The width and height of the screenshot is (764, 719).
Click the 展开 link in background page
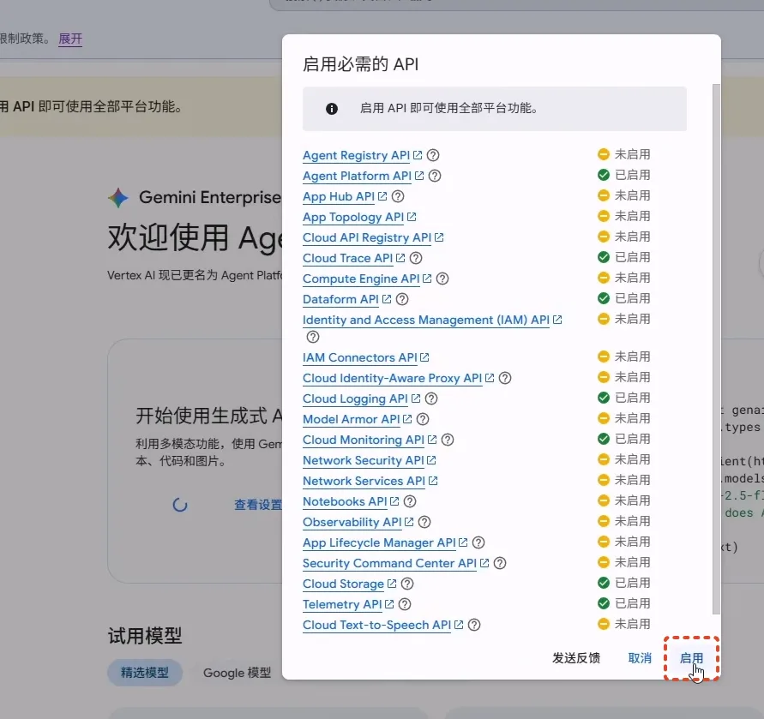70,39
